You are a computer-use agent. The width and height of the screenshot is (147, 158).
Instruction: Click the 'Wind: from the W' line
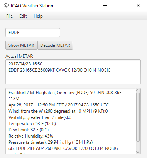[58, 111]
